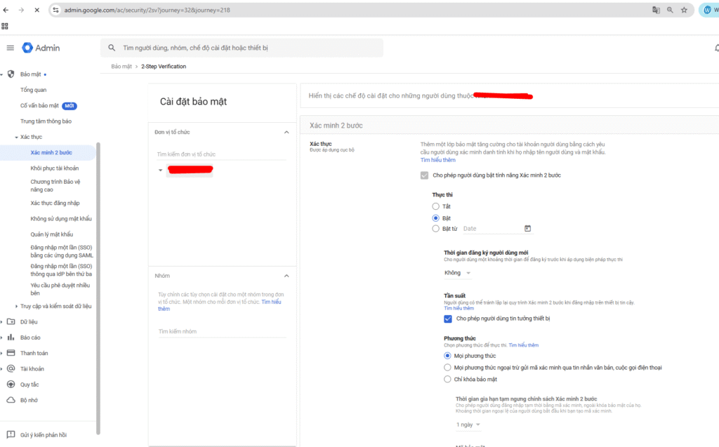Select the Tắt radio button
The image size is (719, 447).
pyautogui.click(x=436, y=206)
